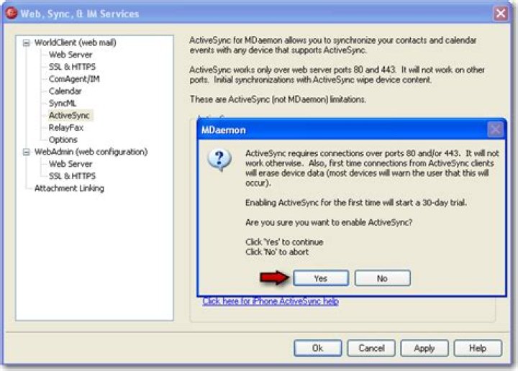The width and height of the screenshot is (518, 371).
Task: Close the MDaemon dialog box
Action: tap(495, 129)
